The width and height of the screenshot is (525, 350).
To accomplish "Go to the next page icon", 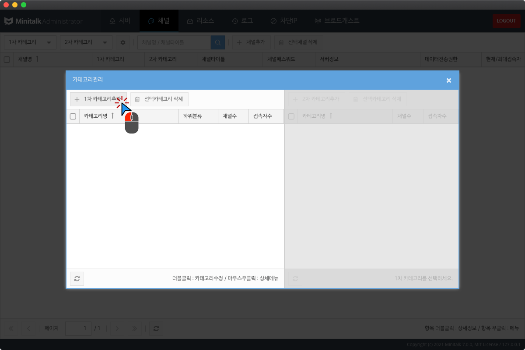I will click(116, 329).
